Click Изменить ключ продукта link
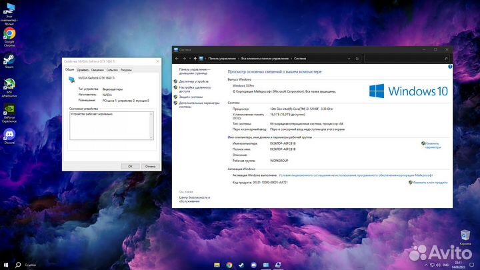This screenshot has width=480, height=270. 430,183
